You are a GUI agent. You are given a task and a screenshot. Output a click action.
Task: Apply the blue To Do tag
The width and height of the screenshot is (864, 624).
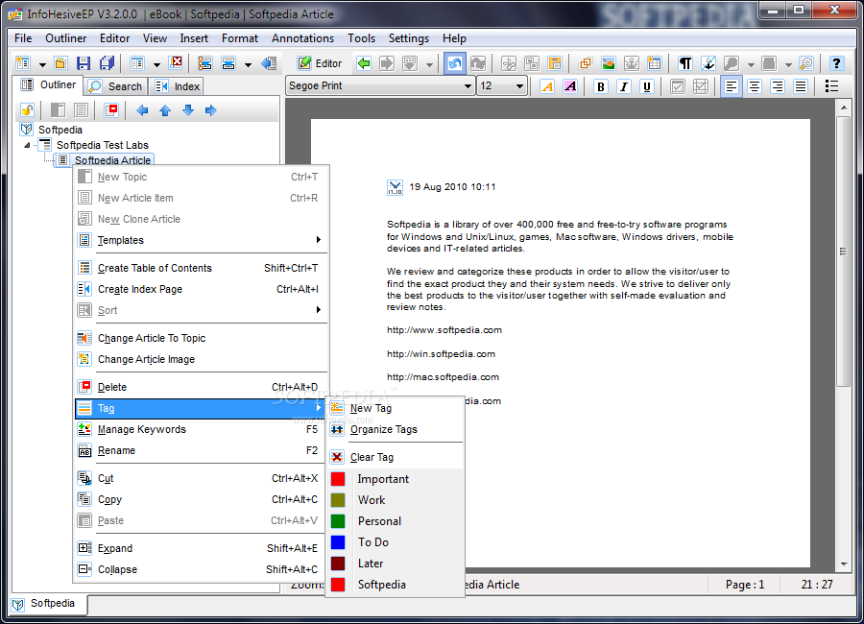point(396,542)
